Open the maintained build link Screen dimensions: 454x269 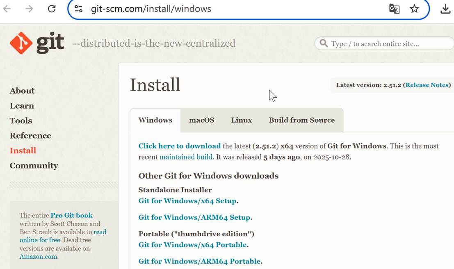pos(186,157)
